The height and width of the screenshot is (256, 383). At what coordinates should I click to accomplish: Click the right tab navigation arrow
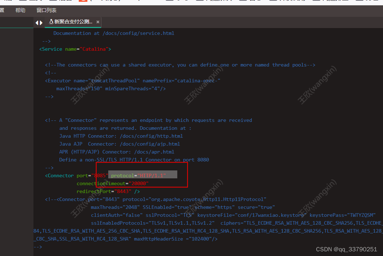[41, 22]
